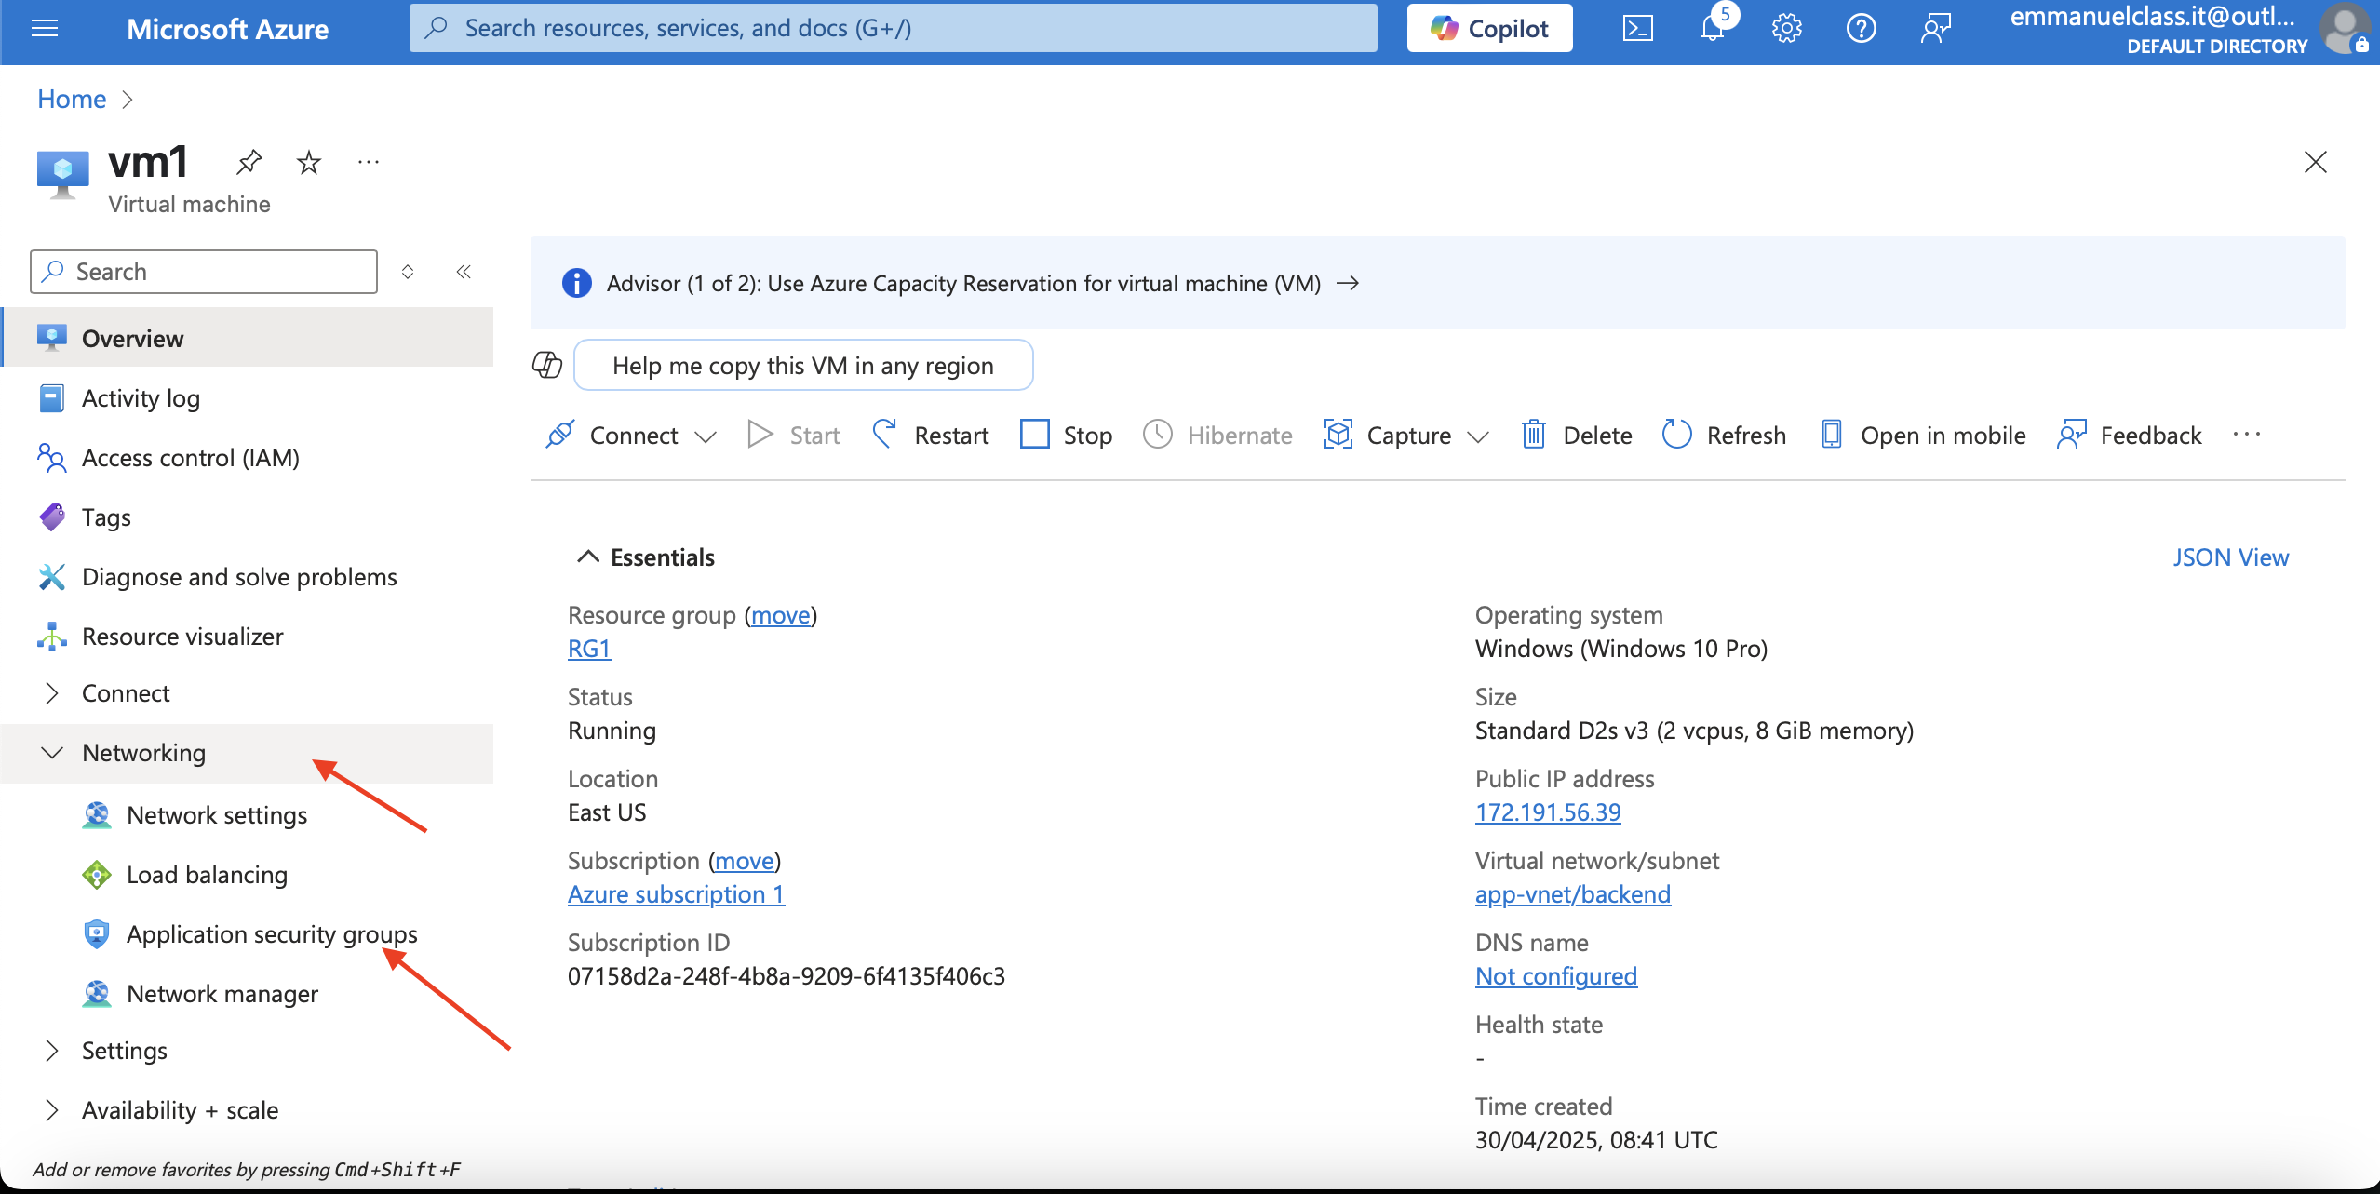
Task: Pin vm1 to the dashboard
Action: tap(249, 163)
